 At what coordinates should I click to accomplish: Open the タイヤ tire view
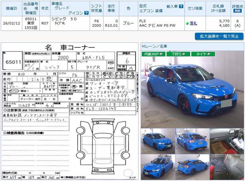coord(203,54)
